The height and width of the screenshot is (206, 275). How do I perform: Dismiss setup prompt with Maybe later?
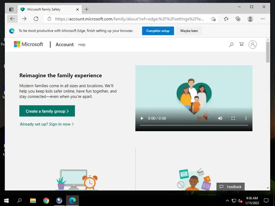[x=189, y=31]
